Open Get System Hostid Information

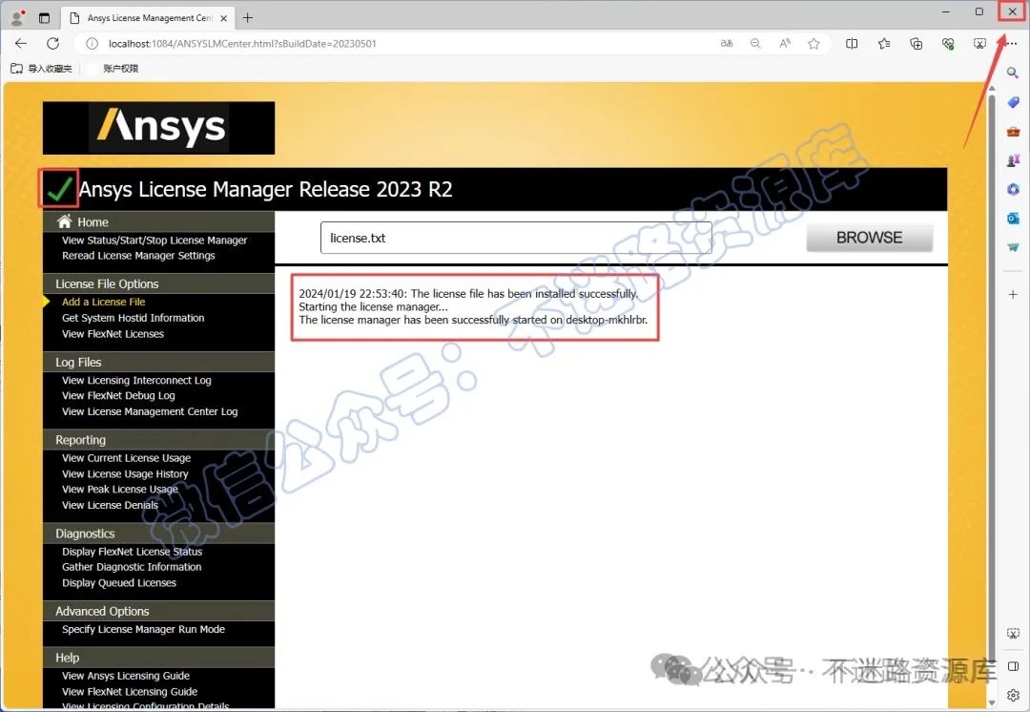pyautogui.click(x=134, y=318)
